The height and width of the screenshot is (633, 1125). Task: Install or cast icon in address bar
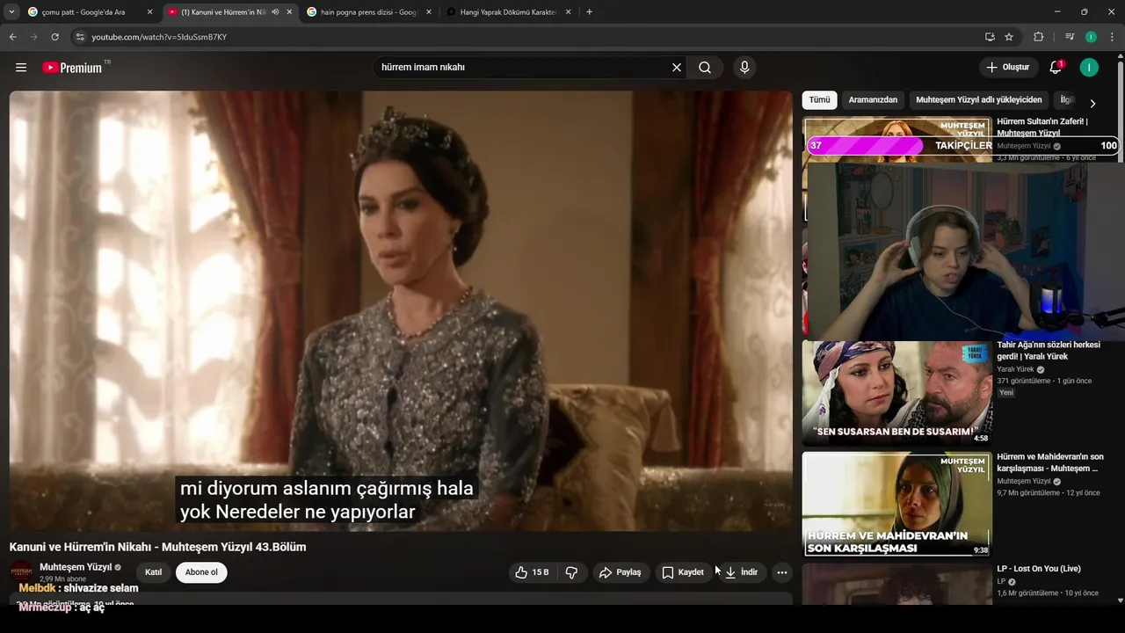[990, 37]
